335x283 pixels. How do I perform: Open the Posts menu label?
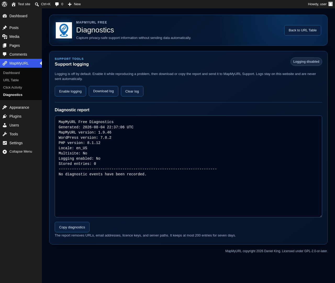pos(14,28)
